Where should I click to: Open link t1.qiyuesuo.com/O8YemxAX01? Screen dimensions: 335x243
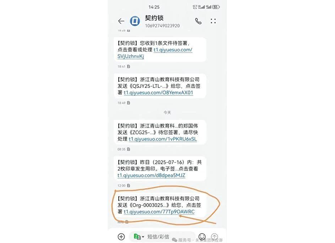[x=158, y=93]
